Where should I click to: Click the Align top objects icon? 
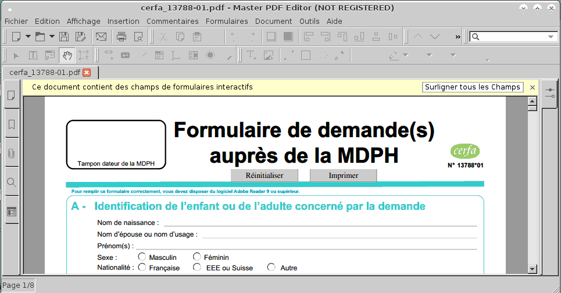click(342, 37)
